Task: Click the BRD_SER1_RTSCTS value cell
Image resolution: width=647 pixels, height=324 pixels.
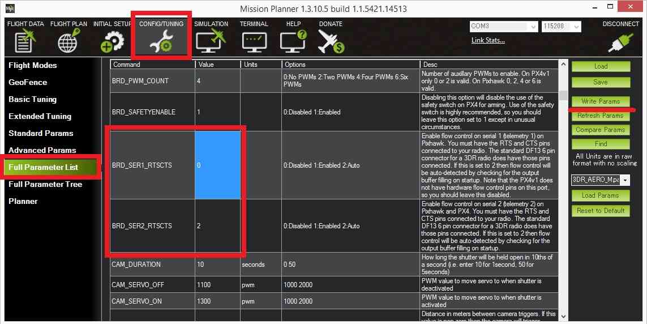Action: (x=218, y=165)
